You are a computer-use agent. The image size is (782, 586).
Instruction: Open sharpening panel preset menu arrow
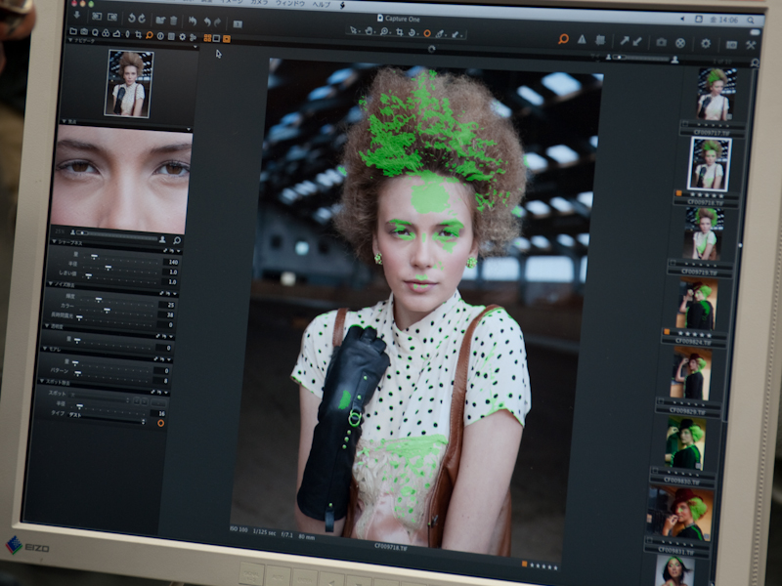178,252
